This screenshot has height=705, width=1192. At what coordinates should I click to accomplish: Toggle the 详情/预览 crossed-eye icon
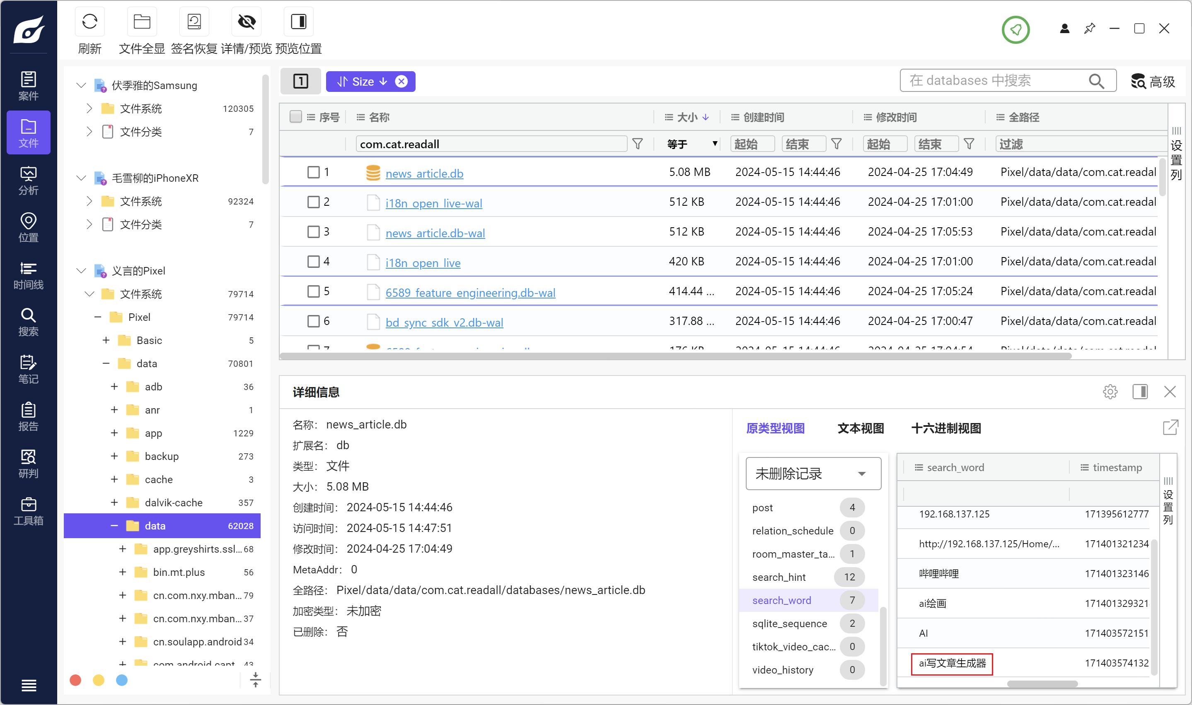tap(246, 22)
